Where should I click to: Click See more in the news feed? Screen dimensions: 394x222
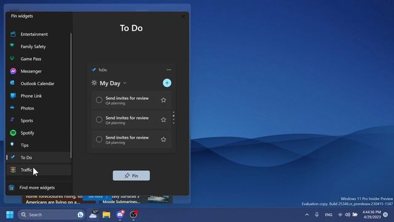pos(97,197)
